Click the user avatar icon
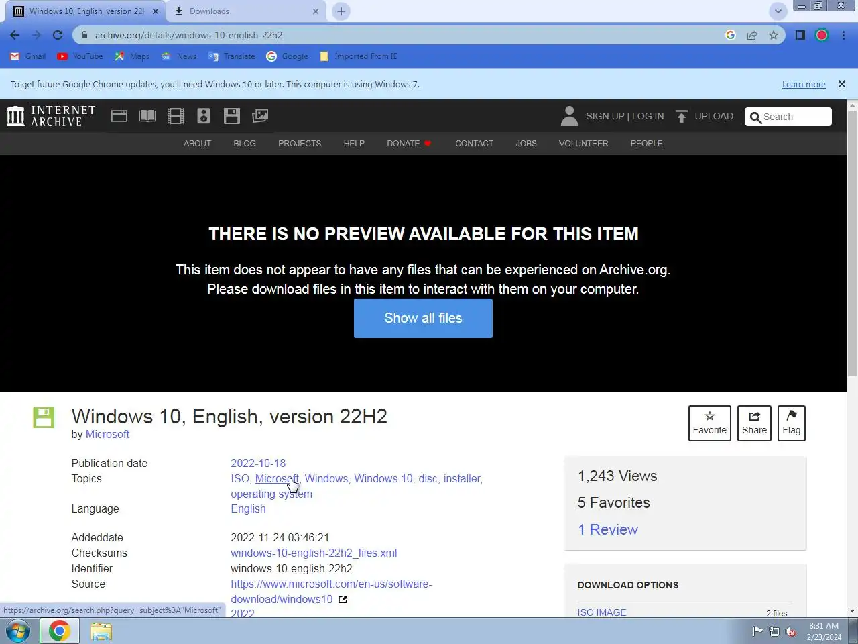The height and width of the screenshot is (644, 858). [x=569, y=116]
